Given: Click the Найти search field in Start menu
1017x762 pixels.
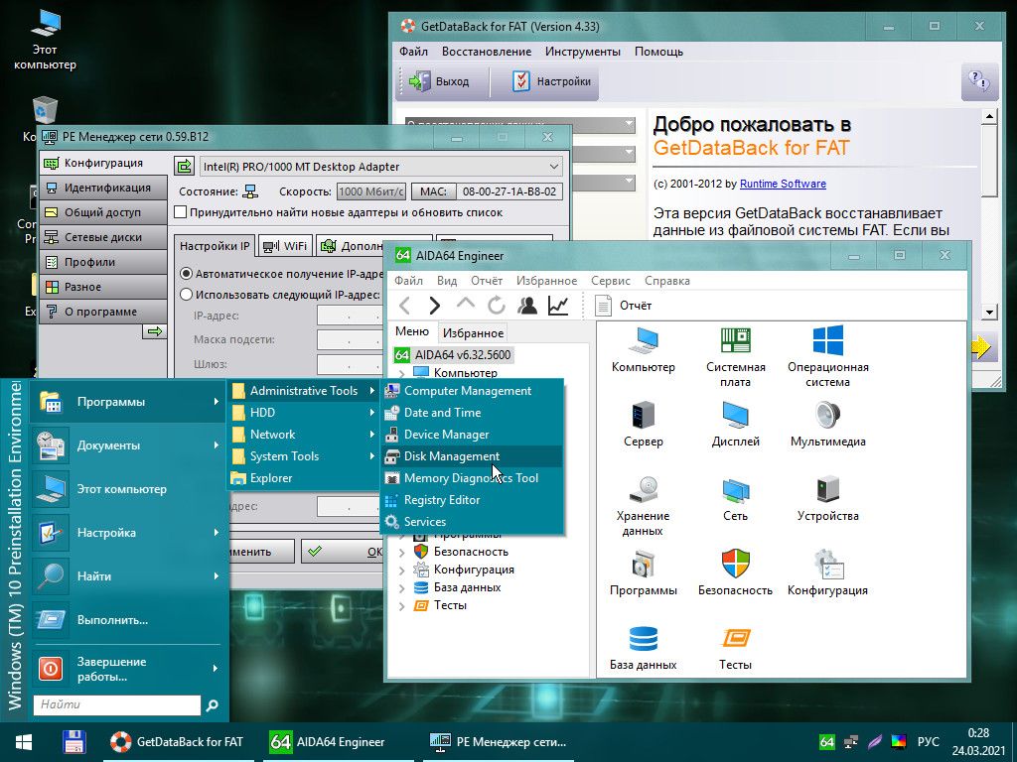Looking at the screenshot, I should (x=117, y=705).
